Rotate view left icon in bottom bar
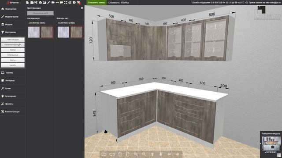Image resolution: width=282 pixels, height=158 pixels. (x=104, y=154)
